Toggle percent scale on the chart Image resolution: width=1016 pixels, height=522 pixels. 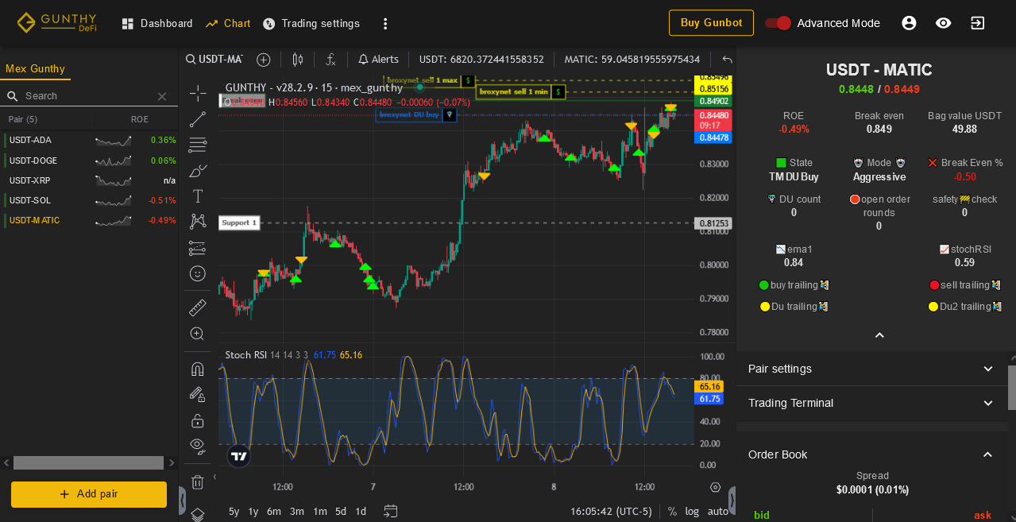pos(672,511)
